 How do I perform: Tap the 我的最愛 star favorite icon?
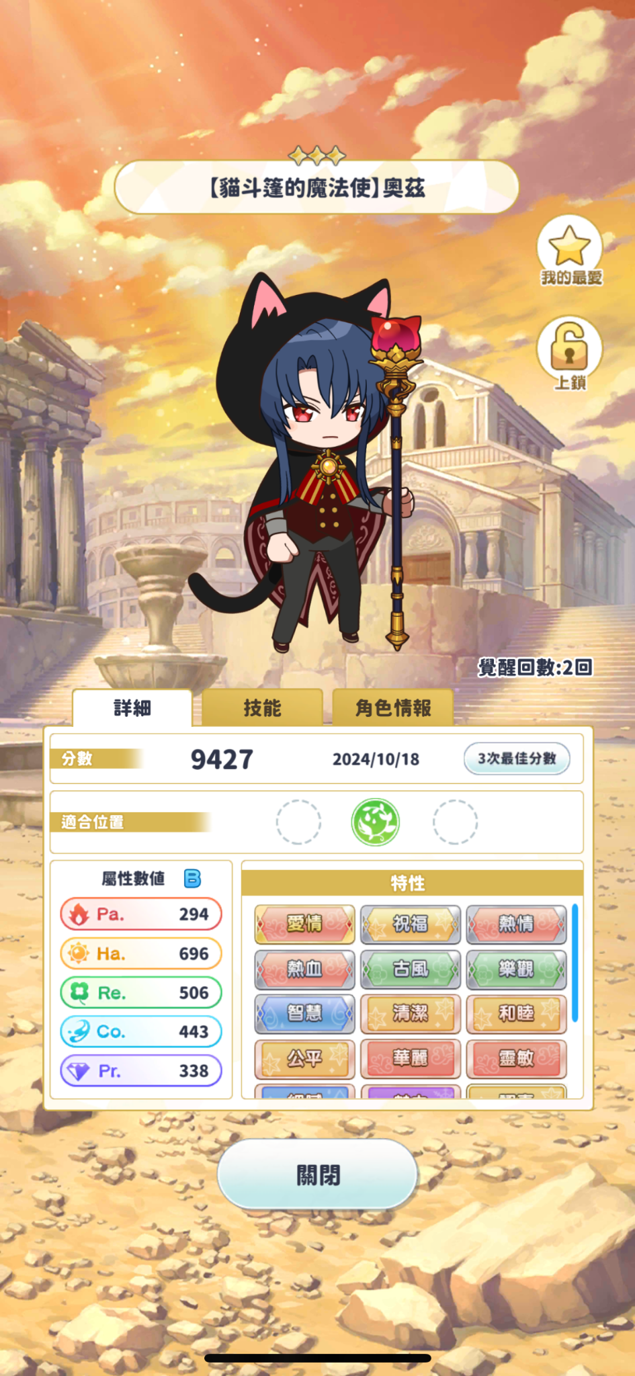click(x=569, y=249)
